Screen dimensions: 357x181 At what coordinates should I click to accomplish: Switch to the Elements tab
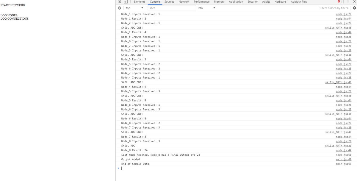tap(140, 2)
